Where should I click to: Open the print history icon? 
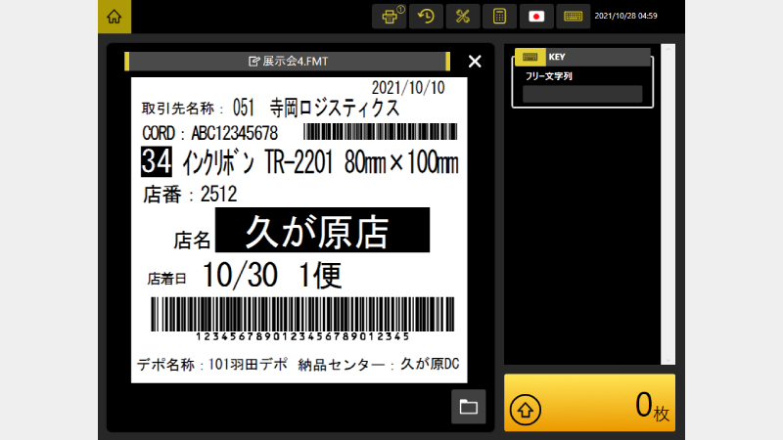426,17
